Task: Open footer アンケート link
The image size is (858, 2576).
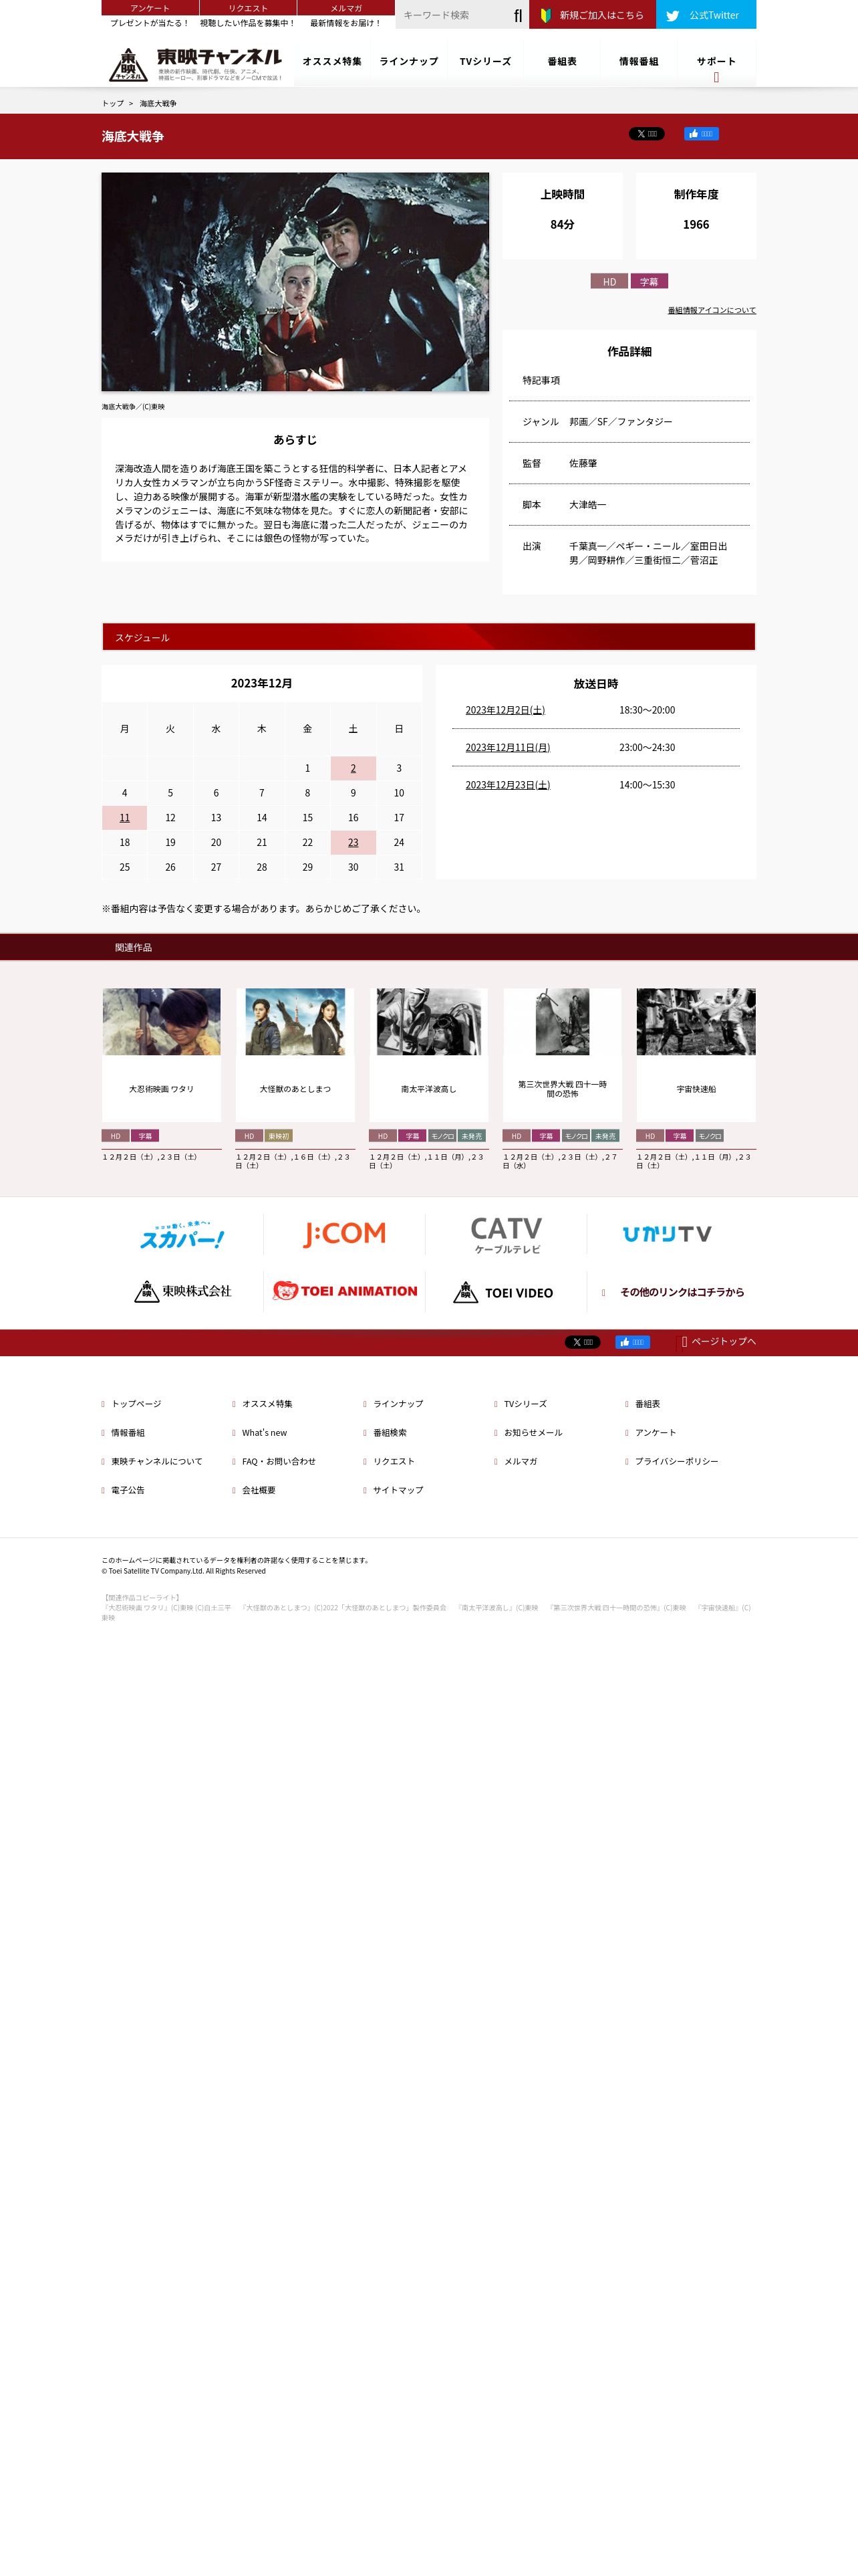Action: 656,1433
